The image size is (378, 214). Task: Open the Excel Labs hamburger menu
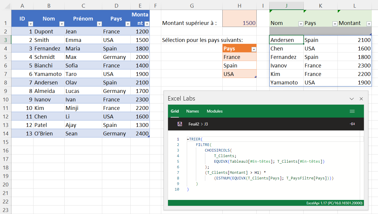(352, 111)
